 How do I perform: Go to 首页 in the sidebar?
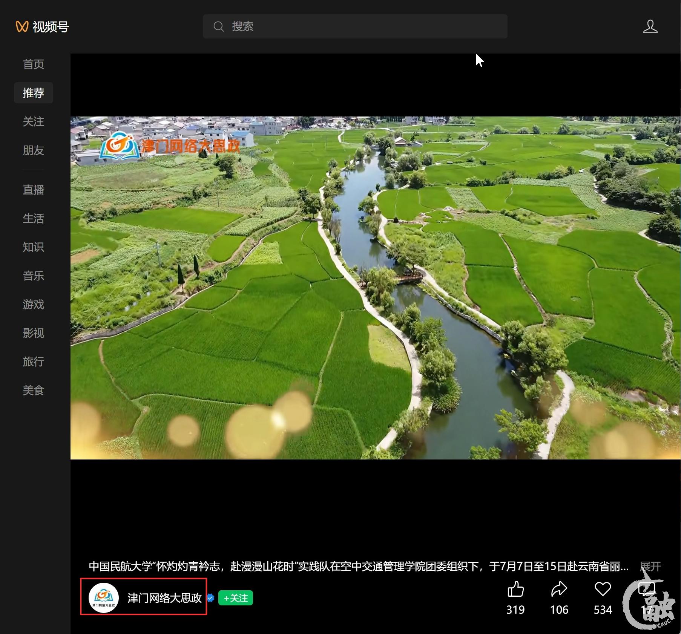click(x=34, y=64)
